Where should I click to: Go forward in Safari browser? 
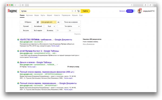(x=18, y=5)
